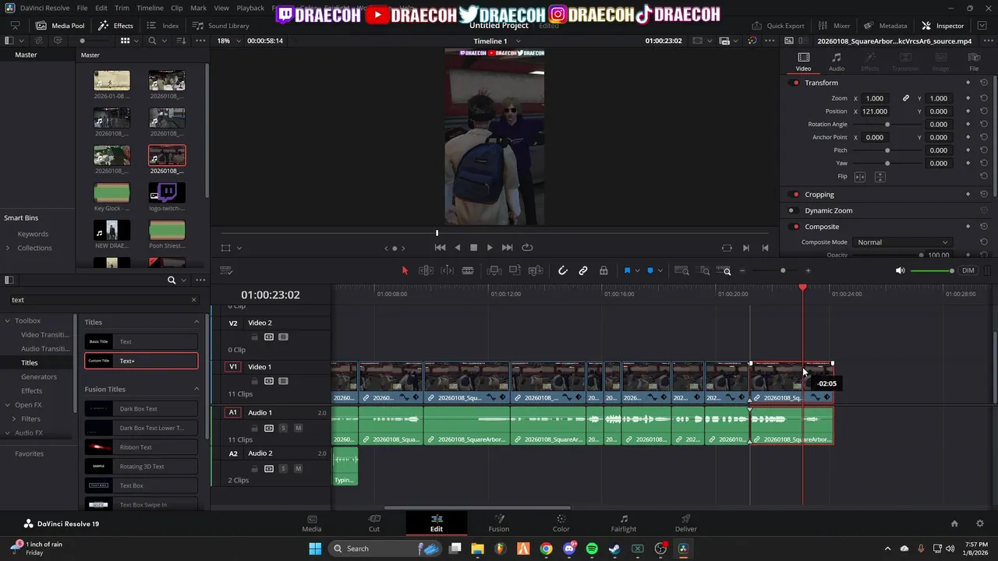
Task: Toggle Loop playback icon
Action: [x=527, y=248]
